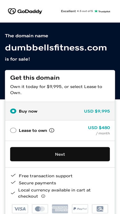This screenshot has width=120, height=214.
Task: Click the Secure payments checkmark item
Action: pos(34,183)
